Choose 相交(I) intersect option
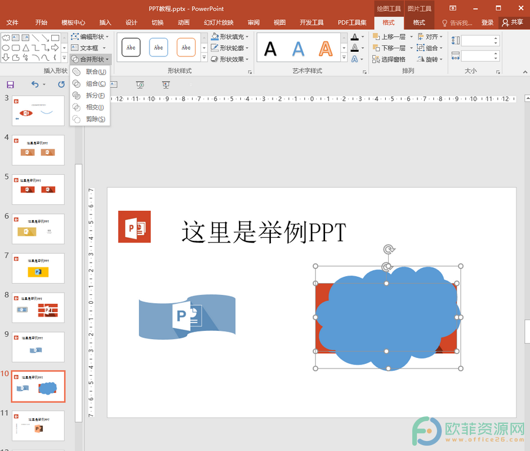This screenshot has width=530, height=451. [x=90, y=107]
